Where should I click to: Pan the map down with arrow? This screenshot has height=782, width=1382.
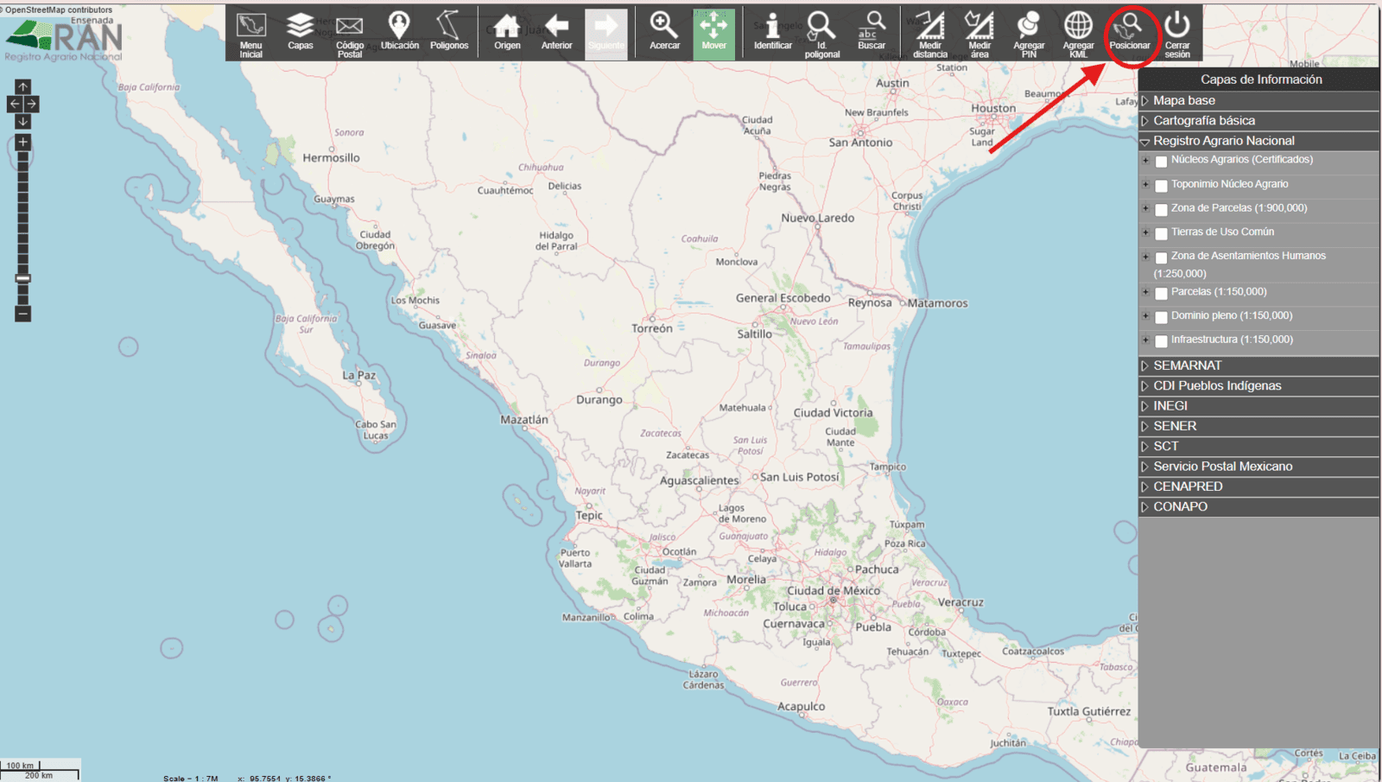[x=23, y=121]
